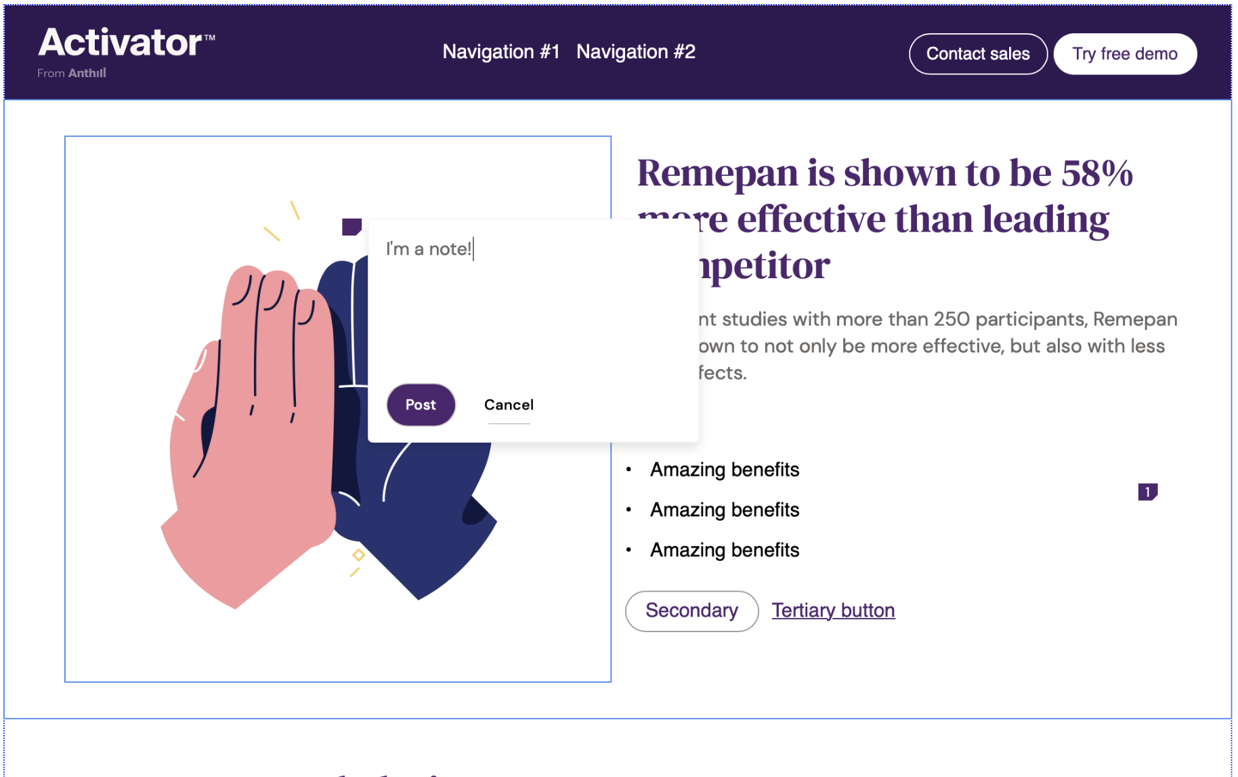Click the purple note marker beside the note popup

coord(351,227)
